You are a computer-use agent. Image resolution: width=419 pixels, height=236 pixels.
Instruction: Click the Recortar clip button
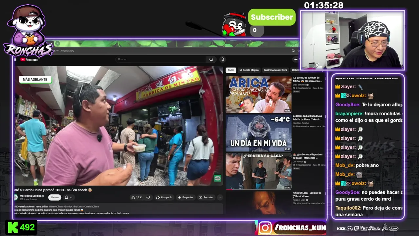point(206,197)
